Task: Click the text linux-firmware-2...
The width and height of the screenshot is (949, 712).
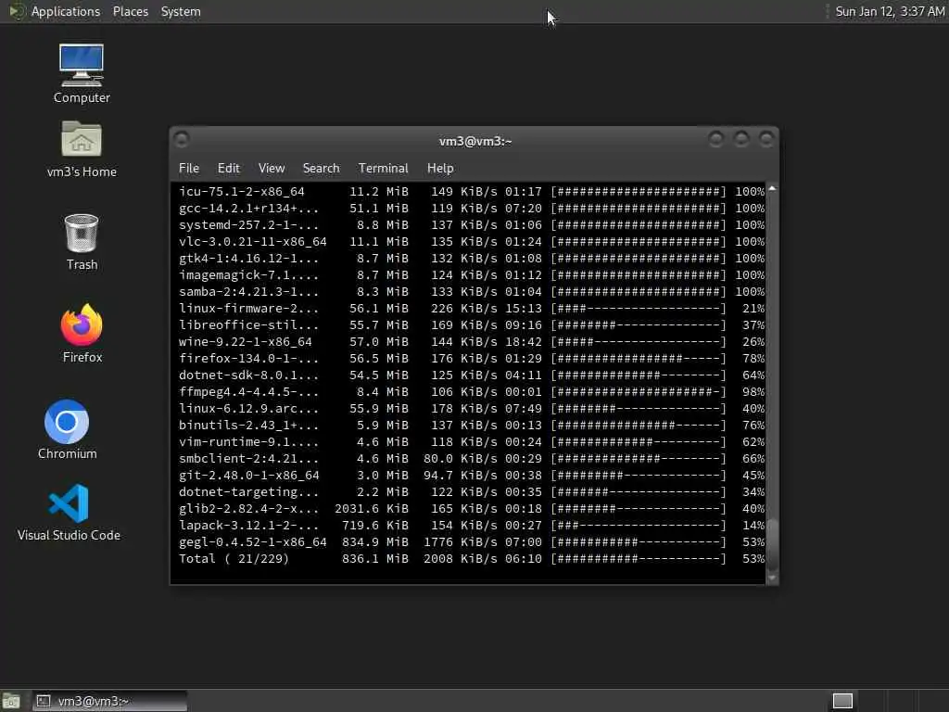Action: [x=248, y=308]
